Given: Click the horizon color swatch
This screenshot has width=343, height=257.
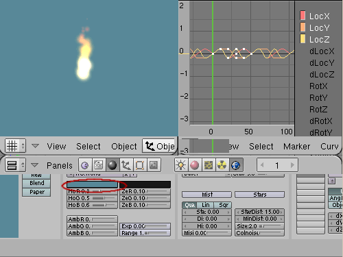Looking at the screenshot, I should click(92, 184).
